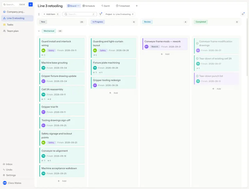Click assignee avatar on Gripper tooling redesign
The width and height of the screenshot is (249, 189).
point(95,85)
